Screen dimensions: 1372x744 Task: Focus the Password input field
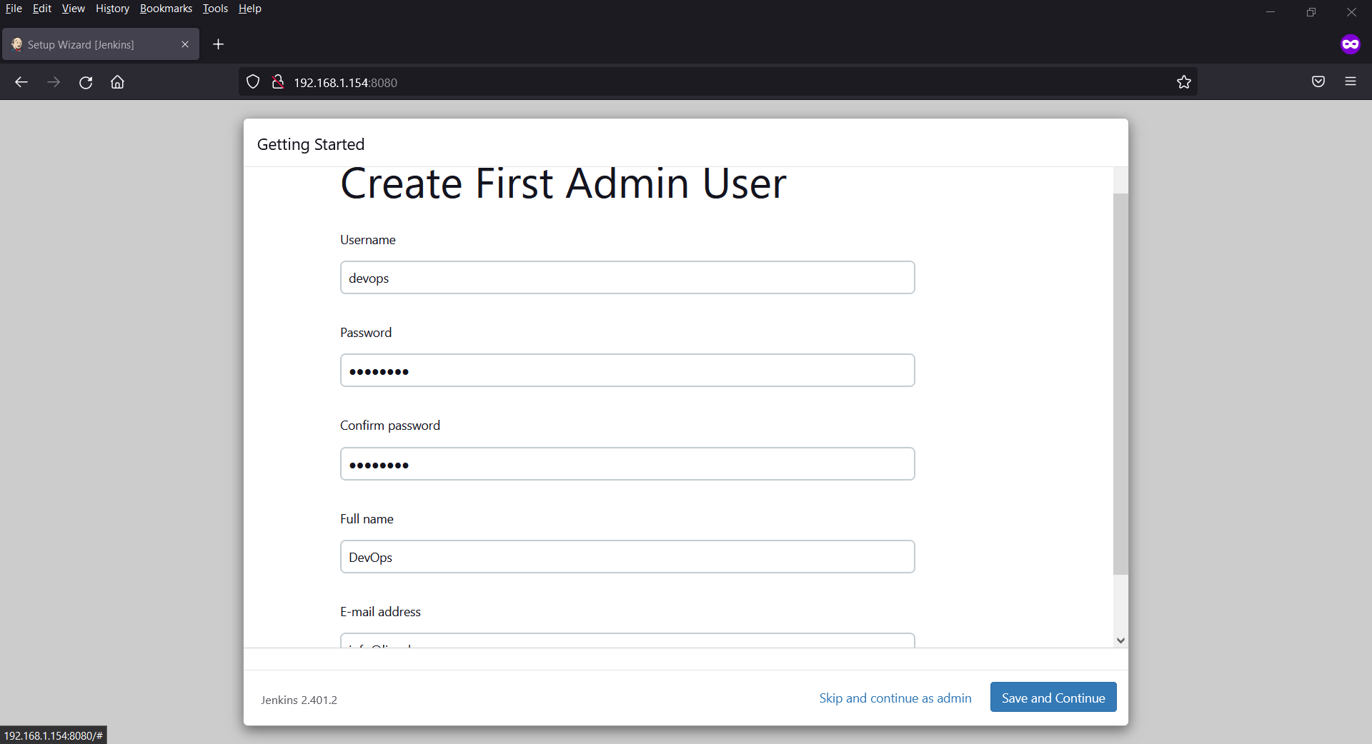tap(627, 371)
